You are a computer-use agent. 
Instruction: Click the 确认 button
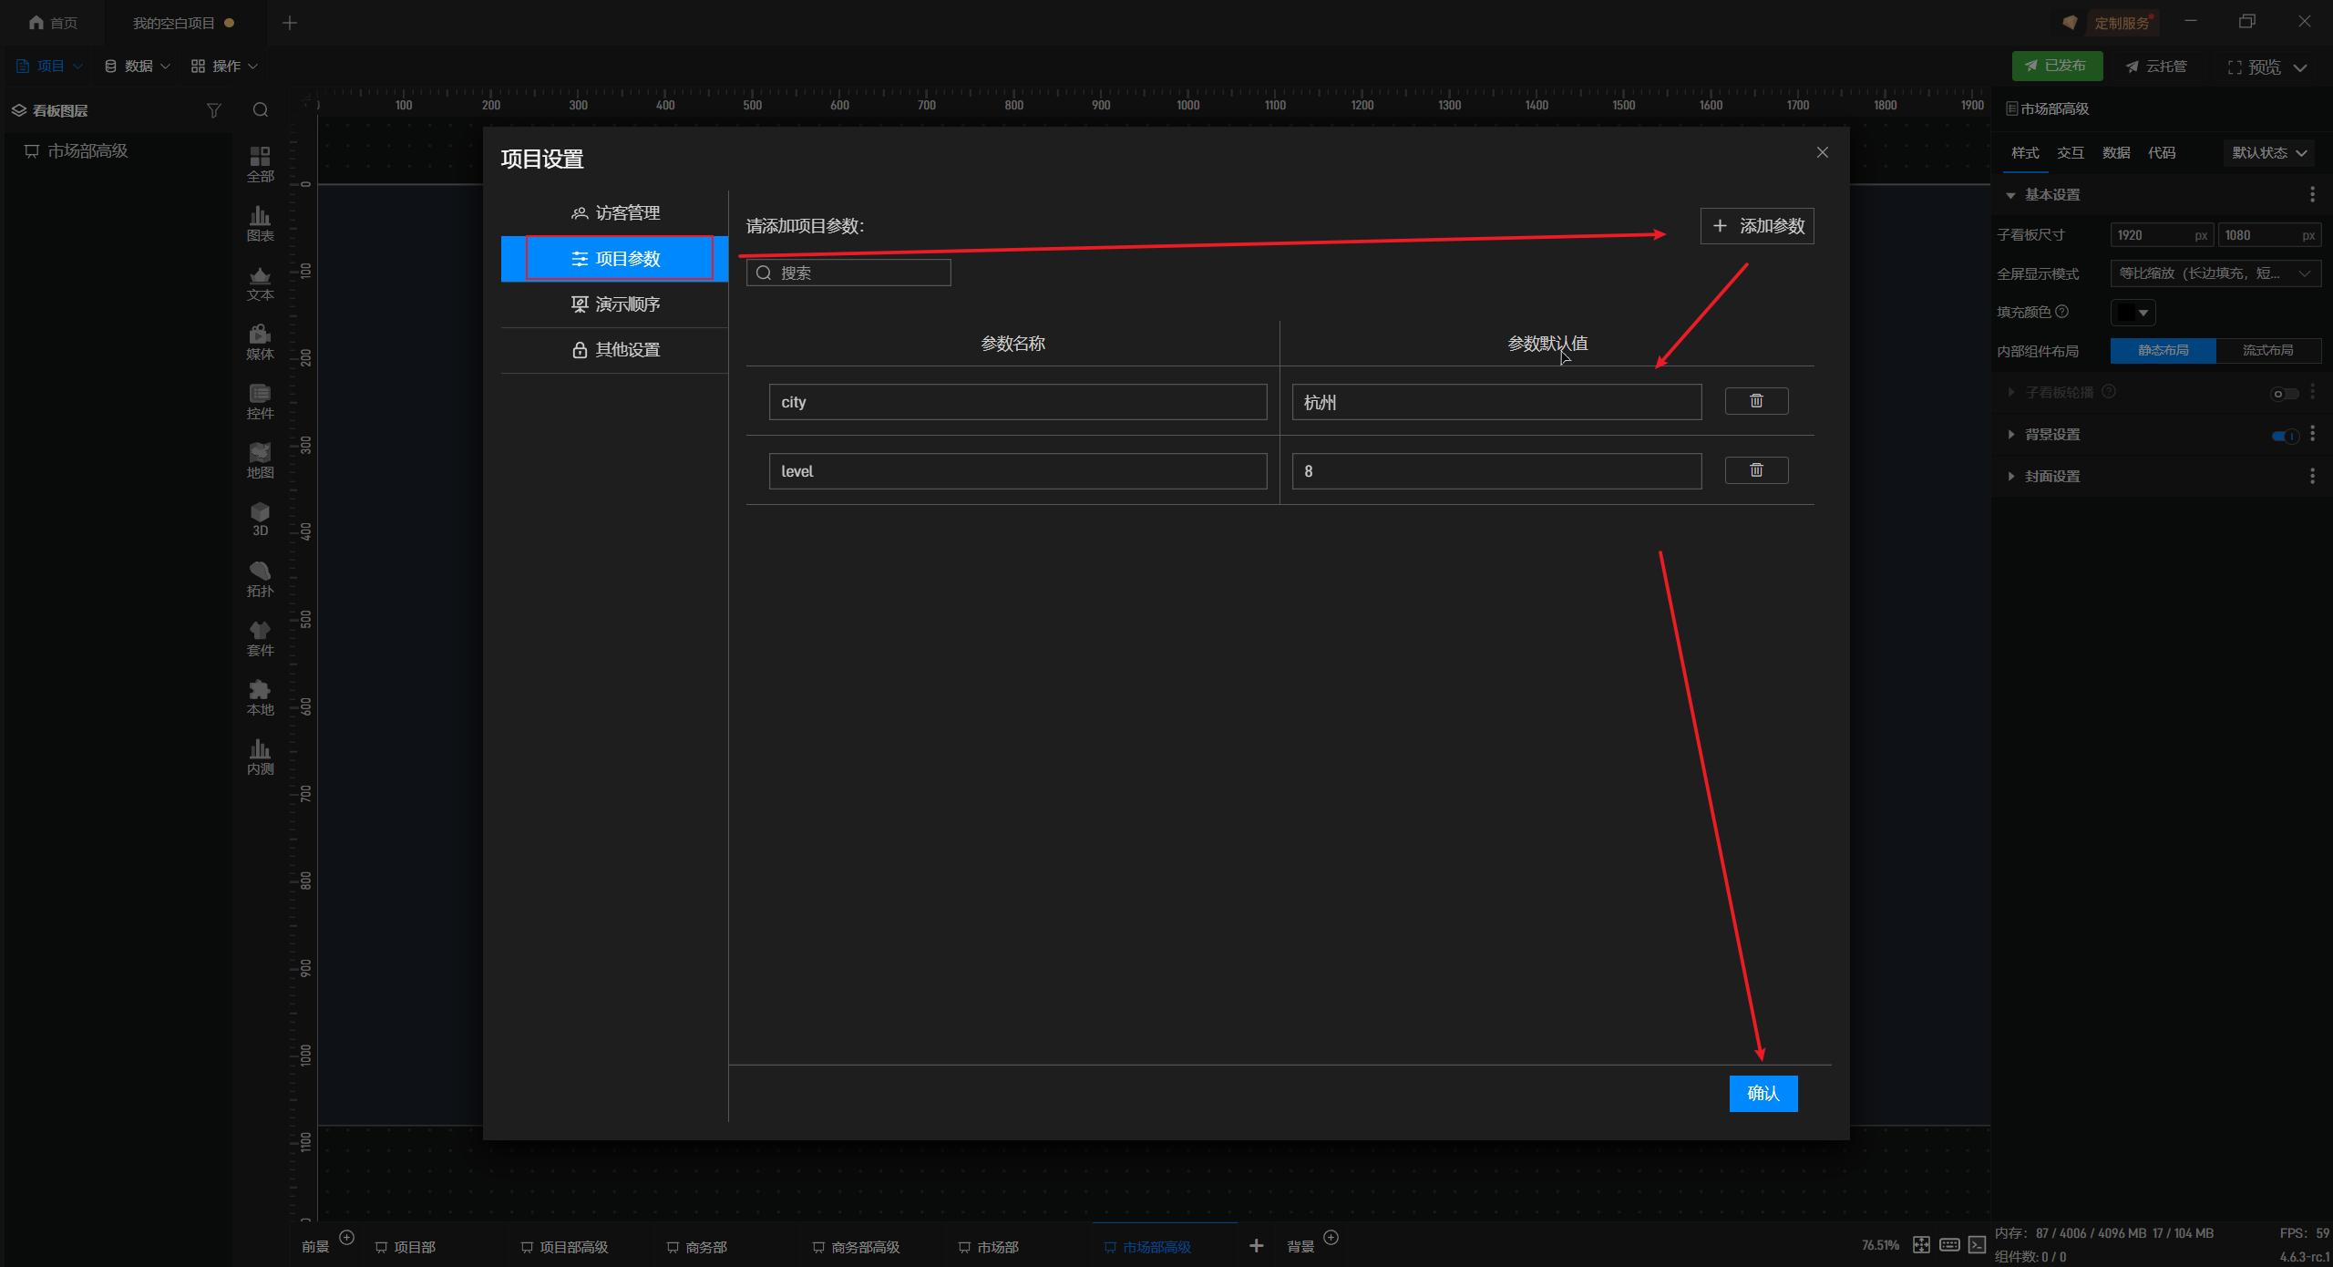click(1763, 1093)
